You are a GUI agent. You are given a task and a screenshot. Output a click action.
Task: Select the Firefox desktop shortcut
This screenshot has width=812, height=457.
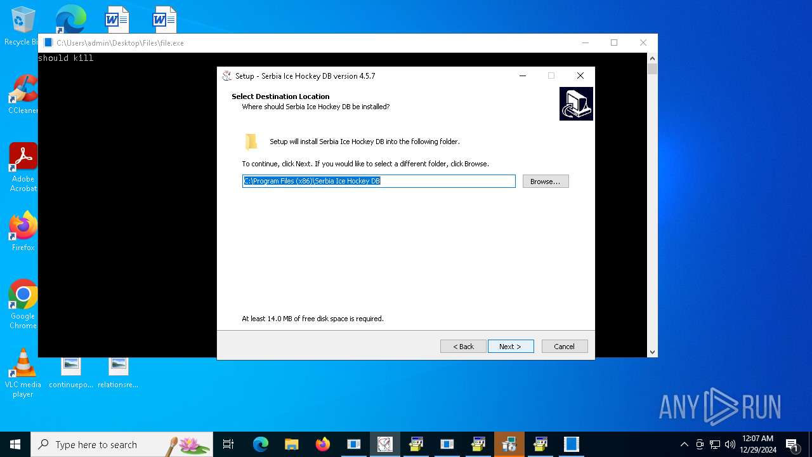pos(23,231)
